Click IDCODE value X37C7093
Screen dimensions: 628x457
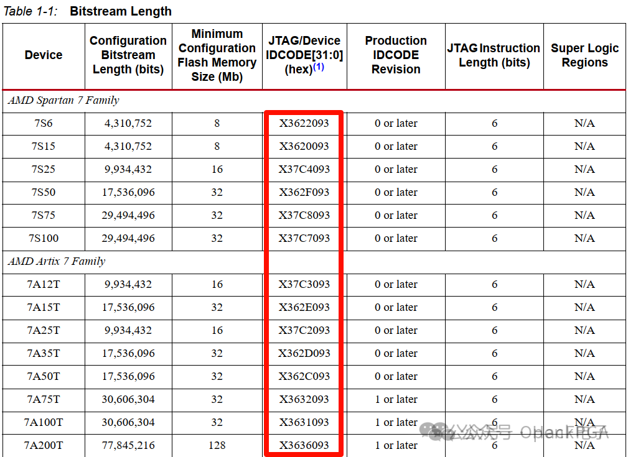coord(304,238)
